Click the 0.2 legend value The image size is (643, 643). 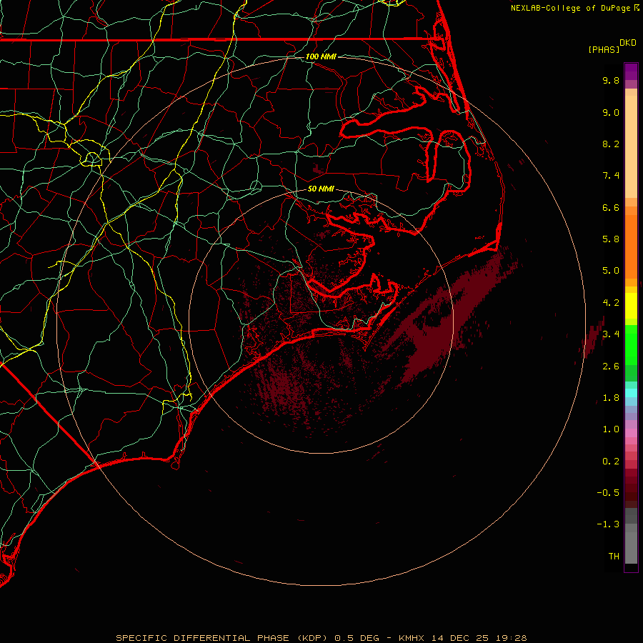coord(611,462)
